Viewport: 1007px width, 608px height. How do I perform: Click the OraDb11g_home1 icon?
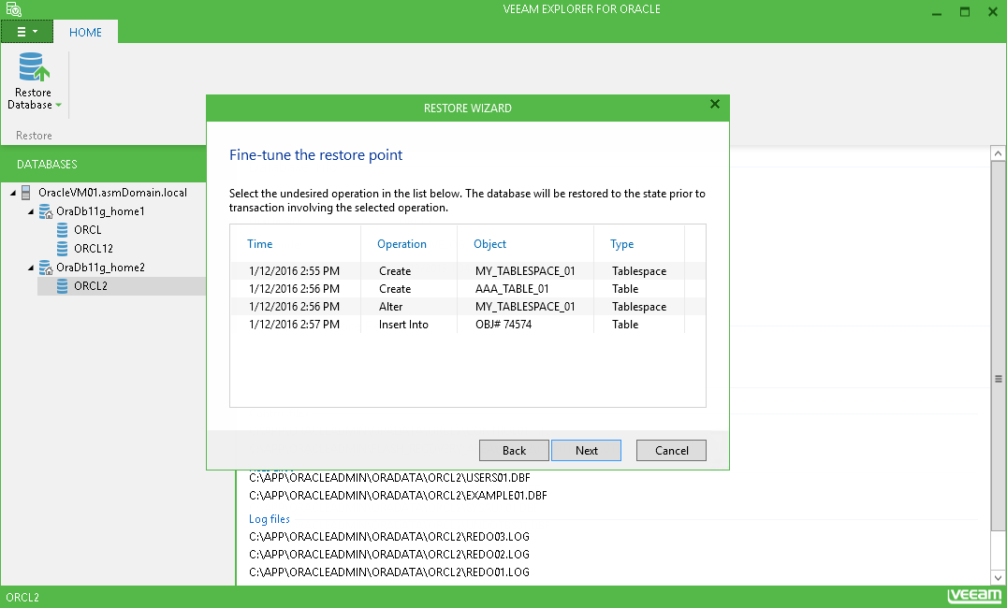click(45, 211)
